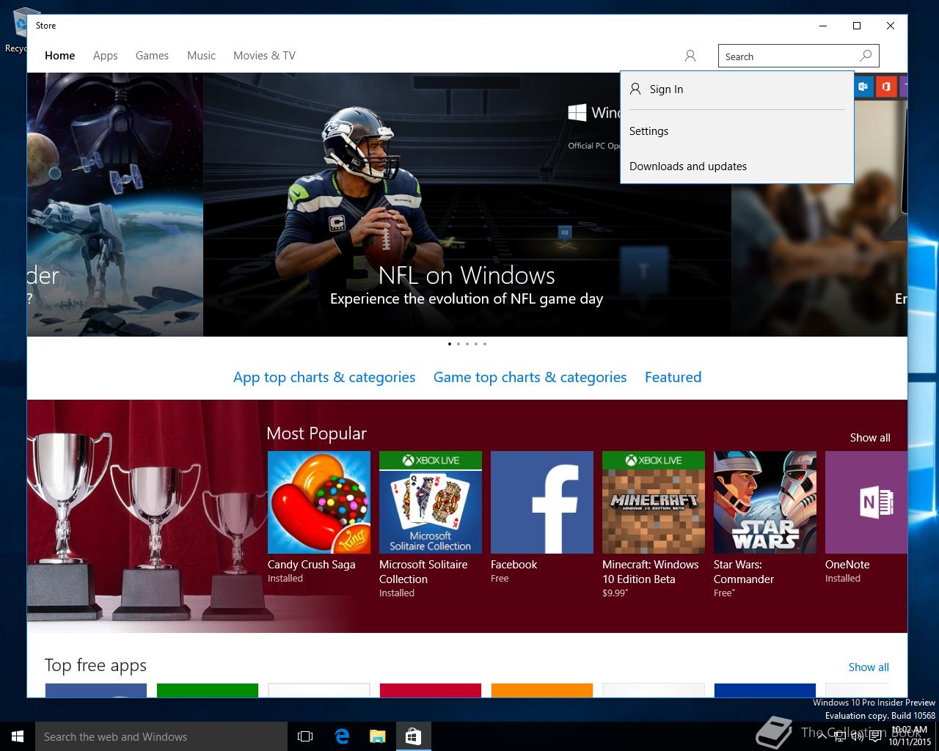Open Star Wars Commander tile
The height and width of the screenshot is (751, 939).
pos(765,502)
